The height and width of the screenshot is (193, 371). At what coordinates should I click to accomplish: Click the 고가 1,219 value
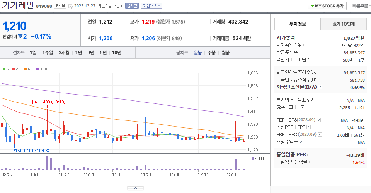click(148, 22)
